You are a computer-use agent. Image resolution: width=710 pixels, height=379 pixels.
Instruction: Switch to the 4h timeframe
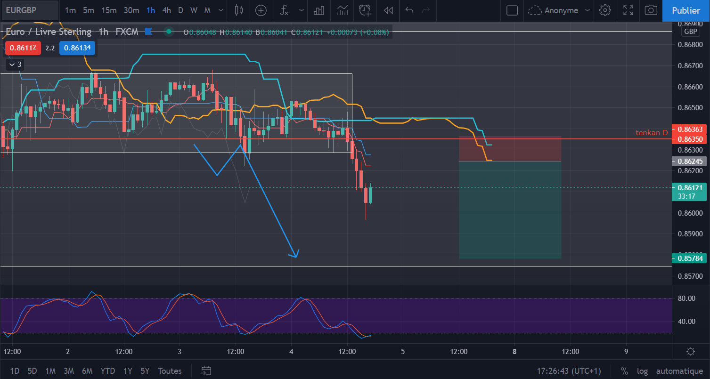(166, 10)
